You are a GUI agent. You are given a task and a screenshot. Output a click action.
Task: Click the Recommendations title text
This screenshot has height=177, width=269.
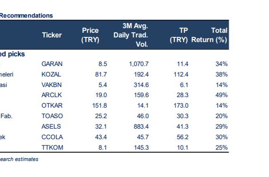click(x=26, y=16)
